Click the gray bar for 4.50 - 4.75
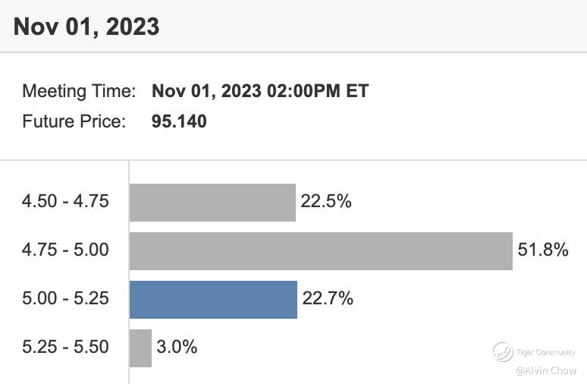Viewport: 587px width, 384px height. [212, 202]
